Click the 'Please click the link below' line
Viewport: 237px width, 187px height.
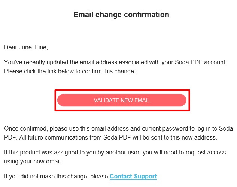[70, 71]
